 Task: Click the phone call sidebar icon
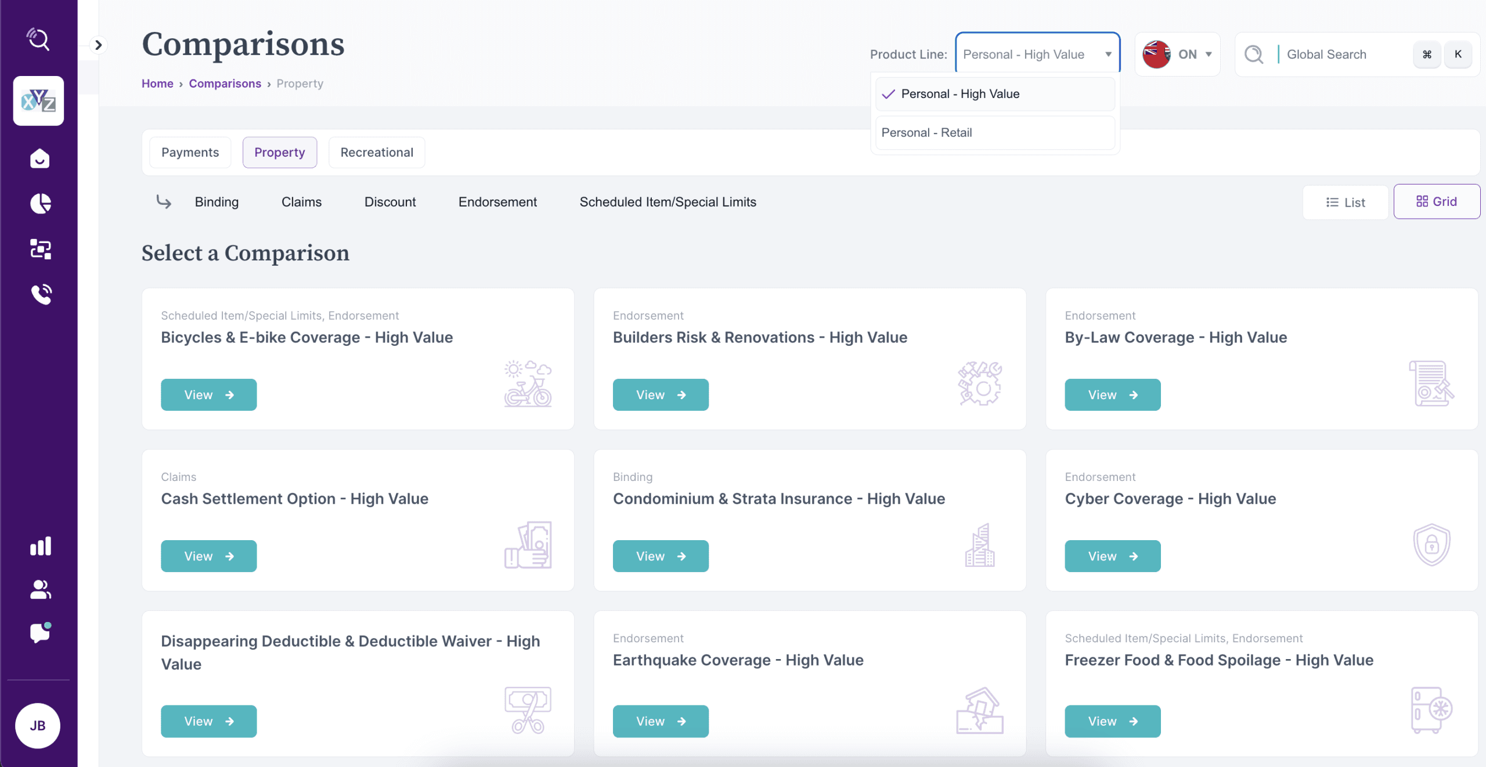(41, 294)
